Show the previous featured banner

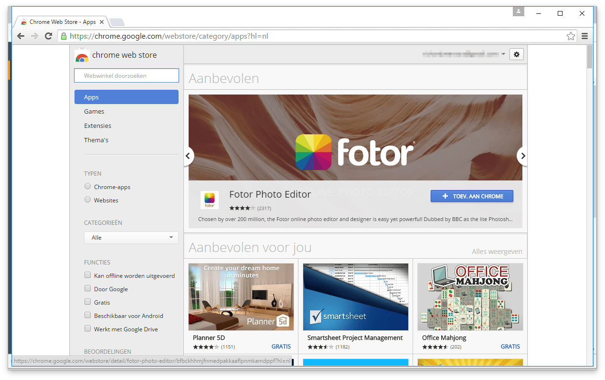coord(188,156)
